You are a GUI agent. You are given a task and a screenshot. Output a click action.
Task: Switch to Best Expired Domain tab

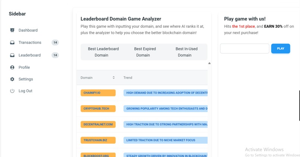(x=145, y=52)
